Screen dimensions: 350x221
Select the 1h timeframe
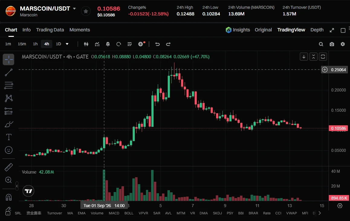coord(35,44)
